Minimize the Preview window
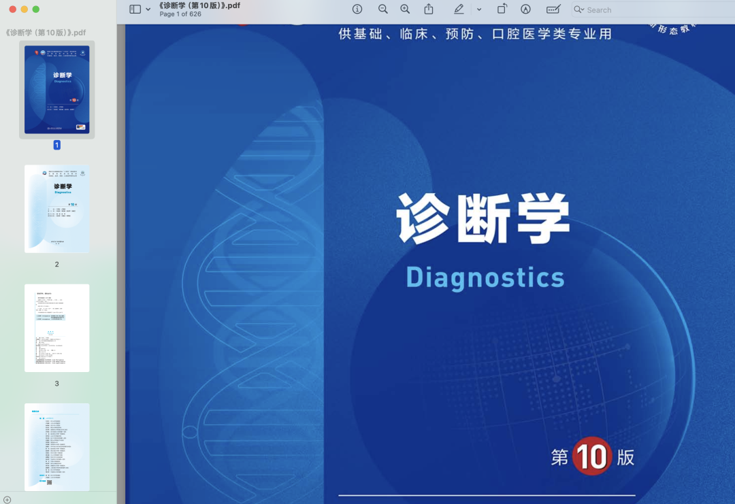735x504 pixels. click(x=24, y=9)
